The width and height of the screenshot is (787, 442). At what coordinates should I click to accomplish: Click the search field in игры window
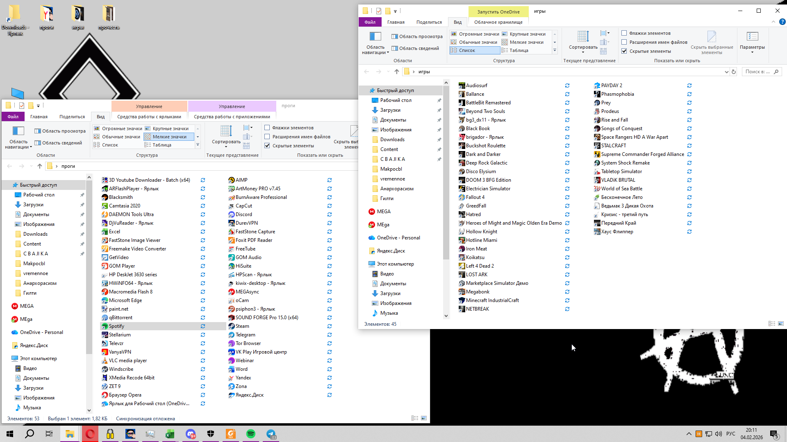(758, 72)
